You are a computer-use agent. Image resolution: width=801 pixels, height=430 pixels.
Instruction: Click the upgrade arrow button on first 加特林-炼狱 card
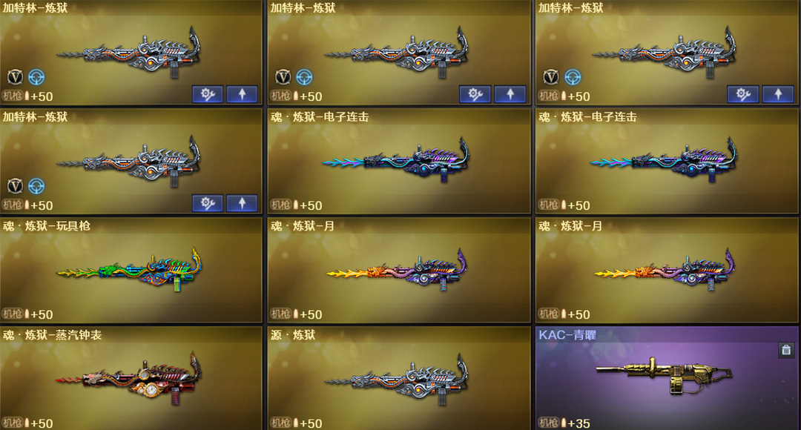point(242,94)
